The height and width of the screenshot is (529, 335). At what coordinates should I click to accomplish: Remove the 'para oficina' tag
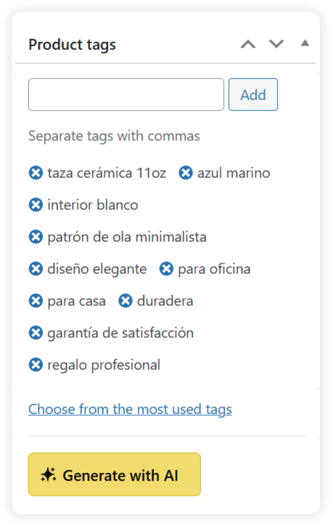tap(166, 269)
